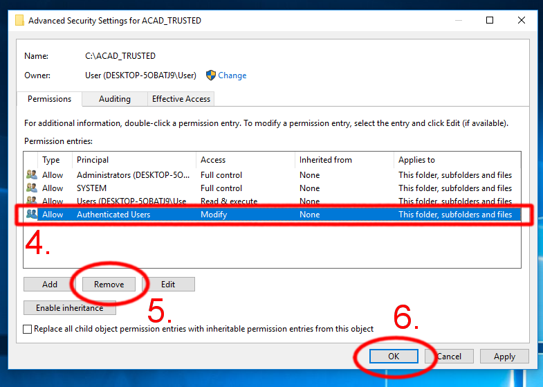Select the SYSTEM Full control entry
Screen dimensions: 543x387
[221, 188]
